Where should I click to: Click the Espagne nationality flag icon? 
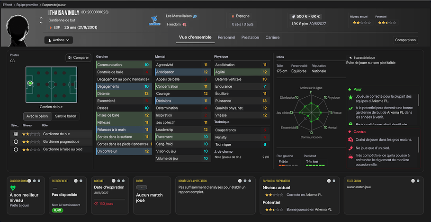(x=233, y=16)
